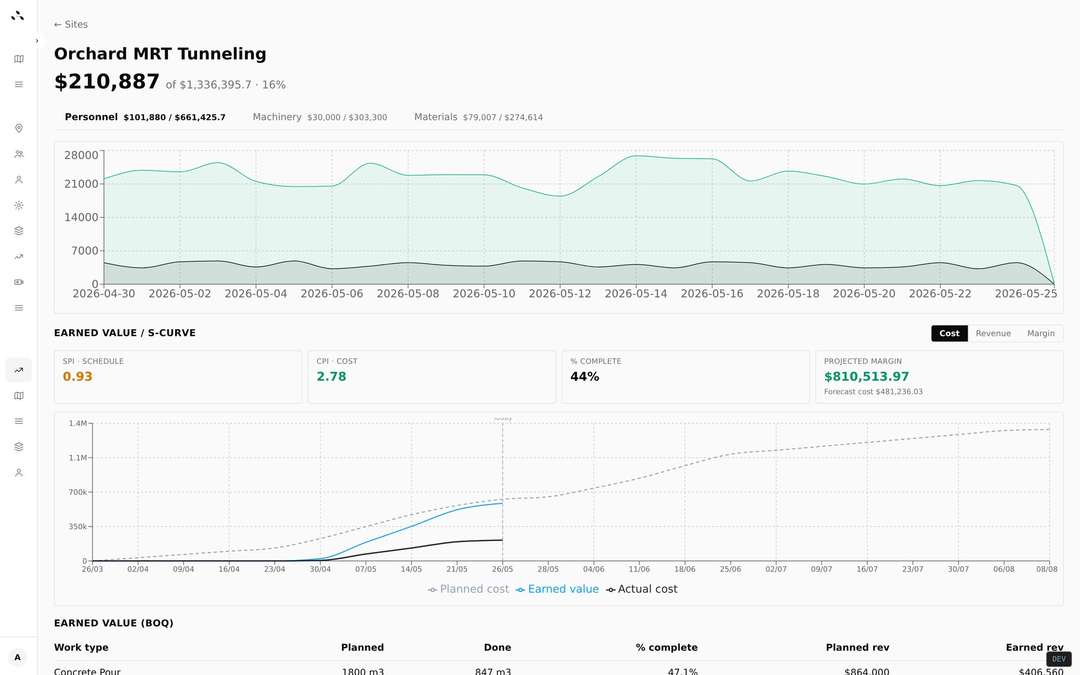Click the layers icon above the unhighlighted trend icon
1080x675 pixels.
[19, 231]
